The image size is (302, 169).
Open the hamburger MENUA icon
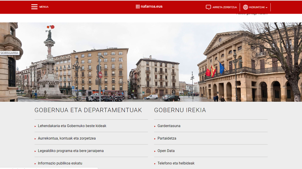(x=34, y=7)
